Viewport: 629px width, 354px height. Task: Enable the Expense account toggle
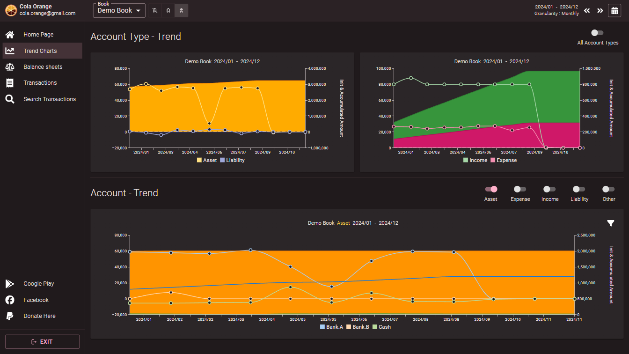tap(520, 189)
